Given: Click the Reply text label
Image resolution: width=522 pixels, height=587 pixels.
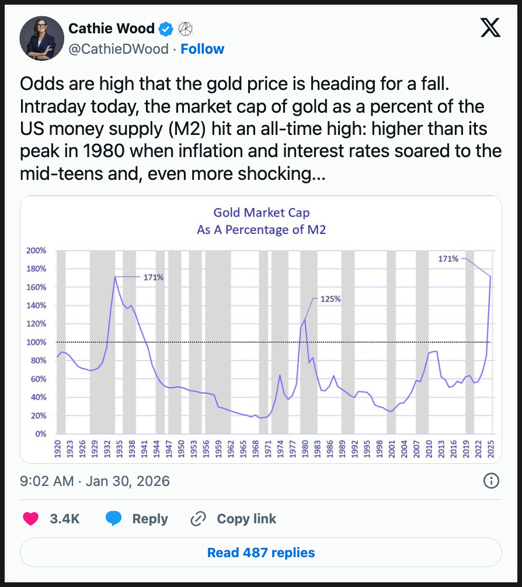Looking at the screenshot, I should [150, 519].
